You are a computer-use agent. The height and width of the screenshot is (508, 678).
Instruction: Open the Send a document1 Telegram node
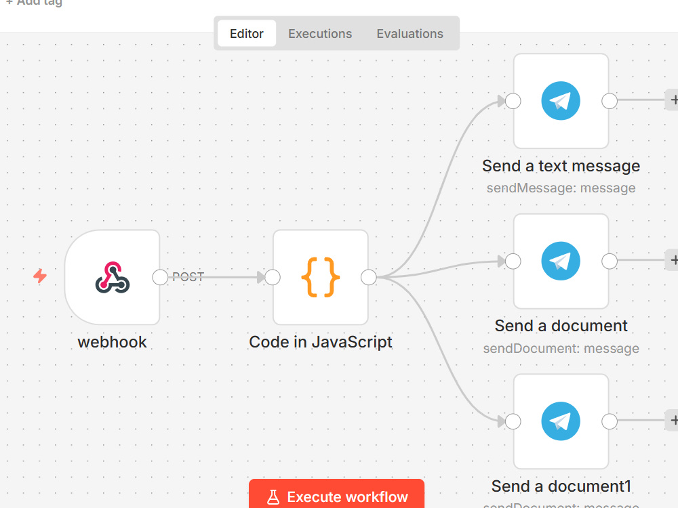[x=561, y=421]
